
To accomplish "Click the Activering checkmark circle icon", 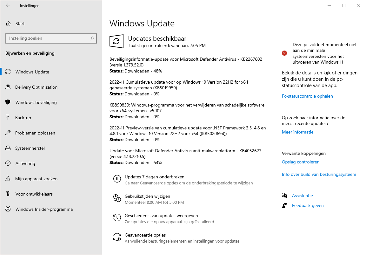I will pyautogui.click(x=8, y=163).
